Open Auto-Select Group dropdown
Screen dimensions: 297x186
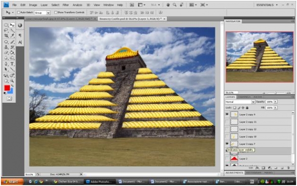pyautogui.click(x=49, y=13)
